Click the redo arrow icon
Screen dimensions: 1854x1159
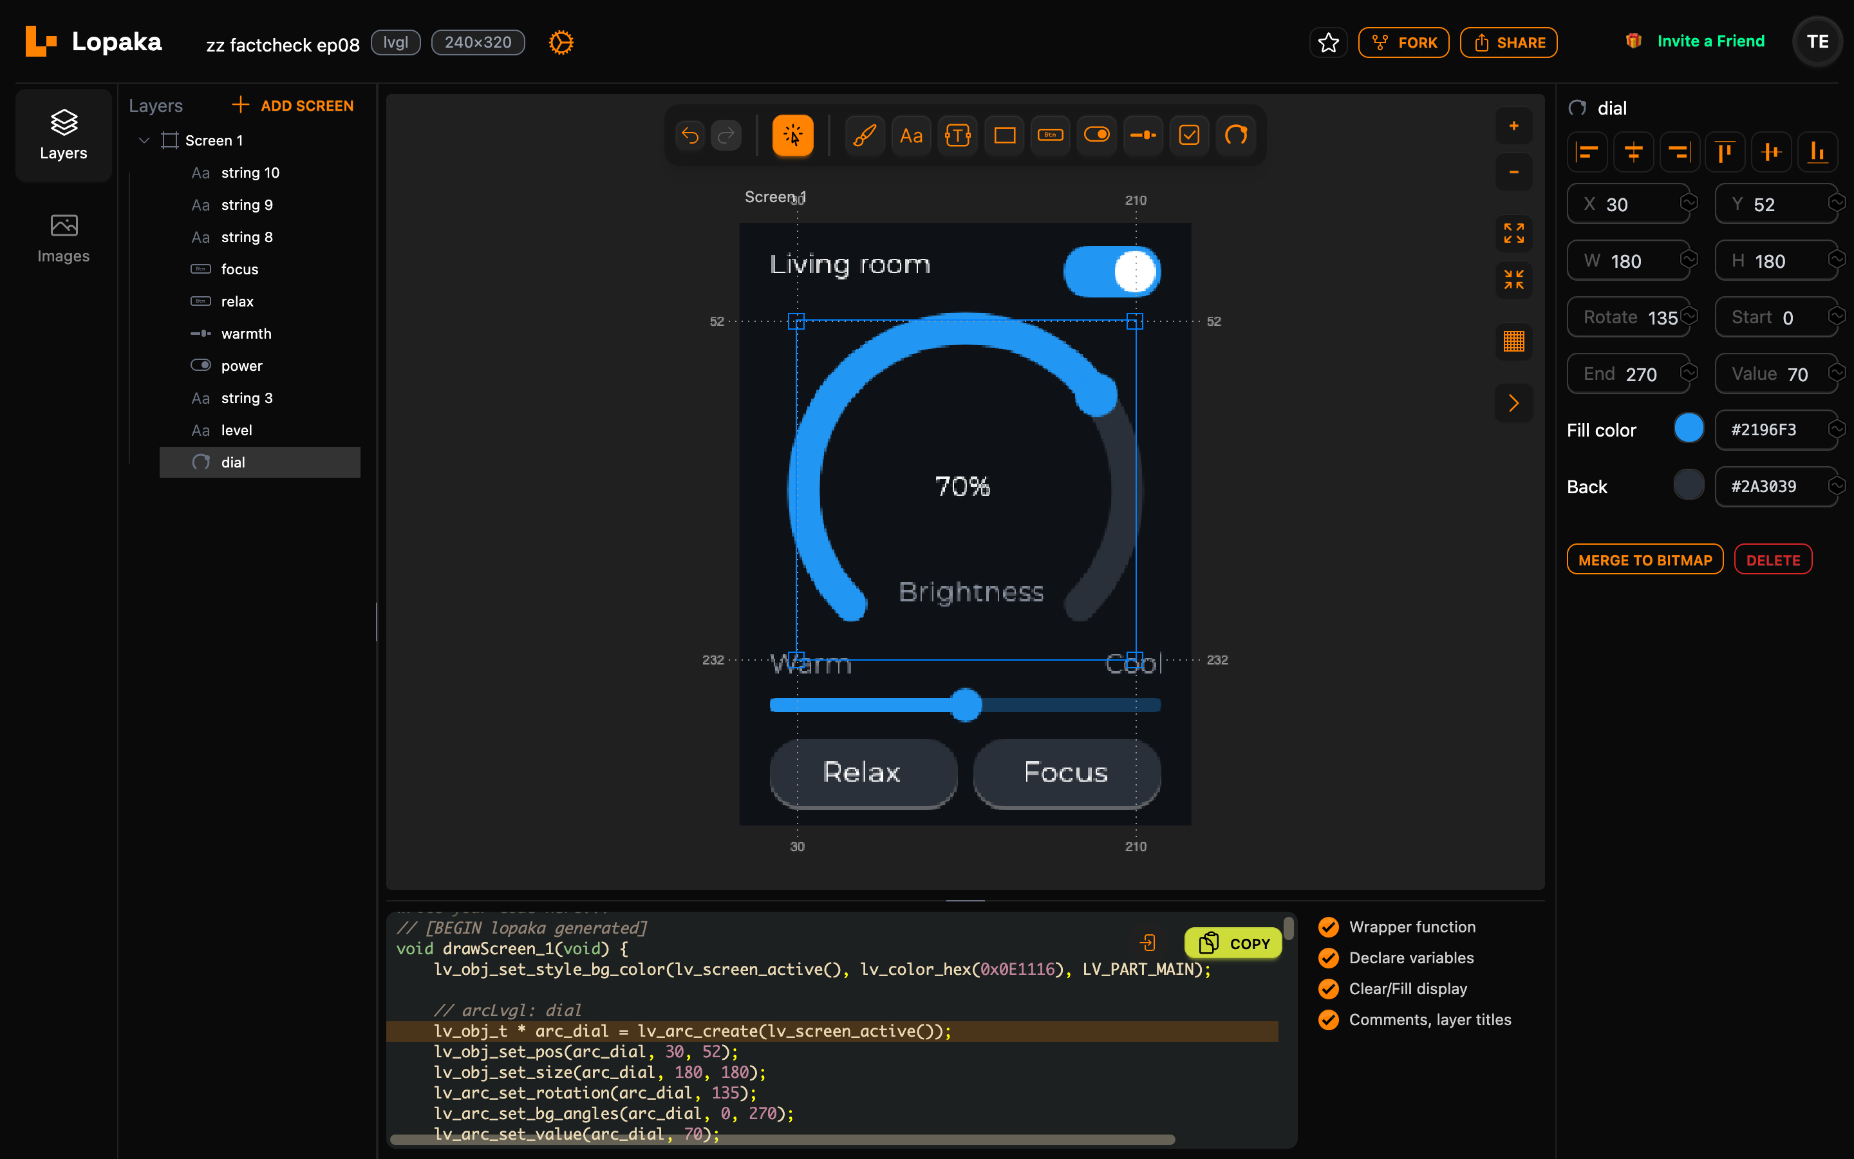point(726,136)
